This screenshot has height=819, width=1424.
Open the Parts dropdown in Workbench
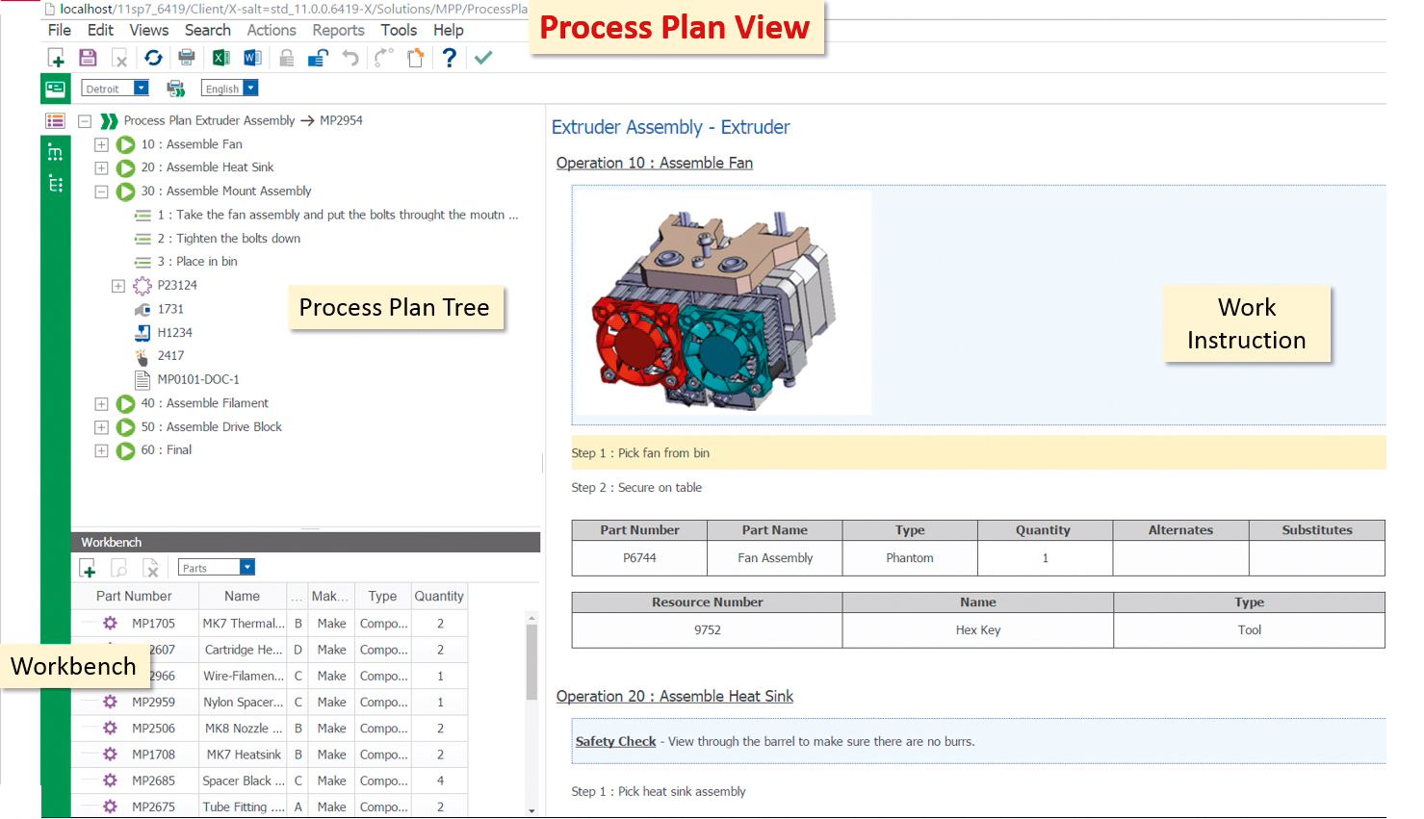pyautogui.click(x=247, y=568)
